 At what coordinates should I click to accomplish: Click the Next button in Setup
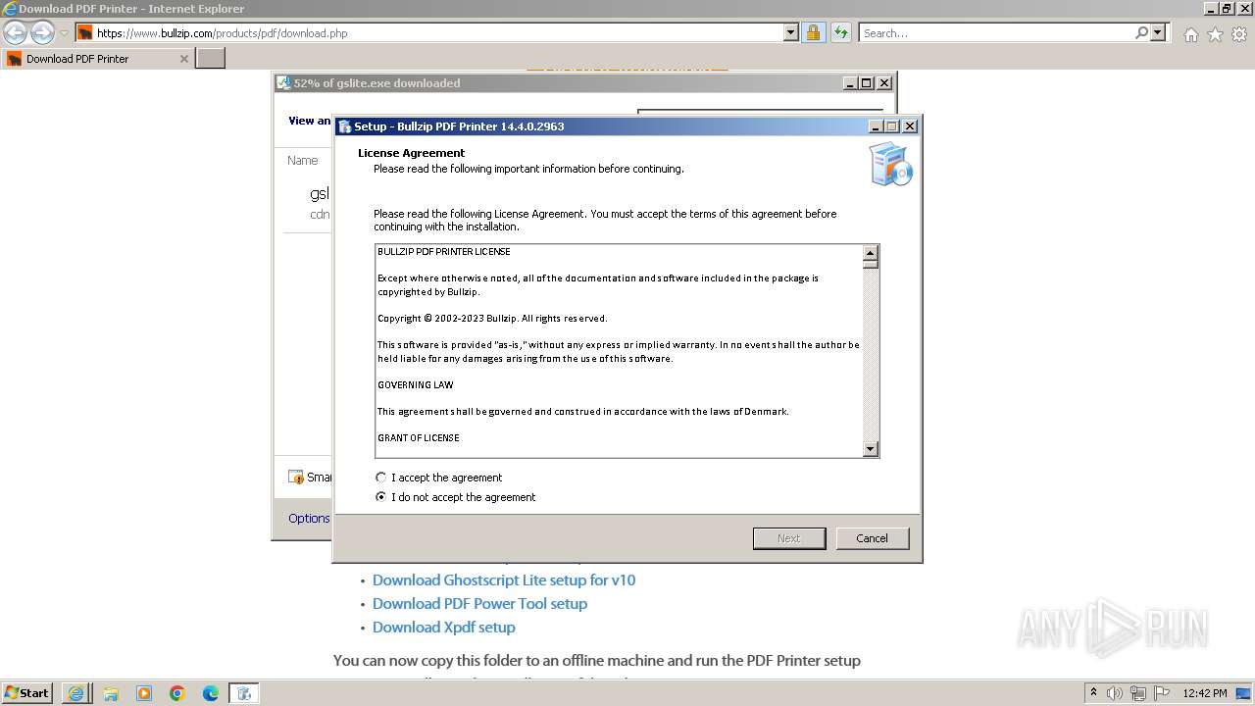[789, 538]
